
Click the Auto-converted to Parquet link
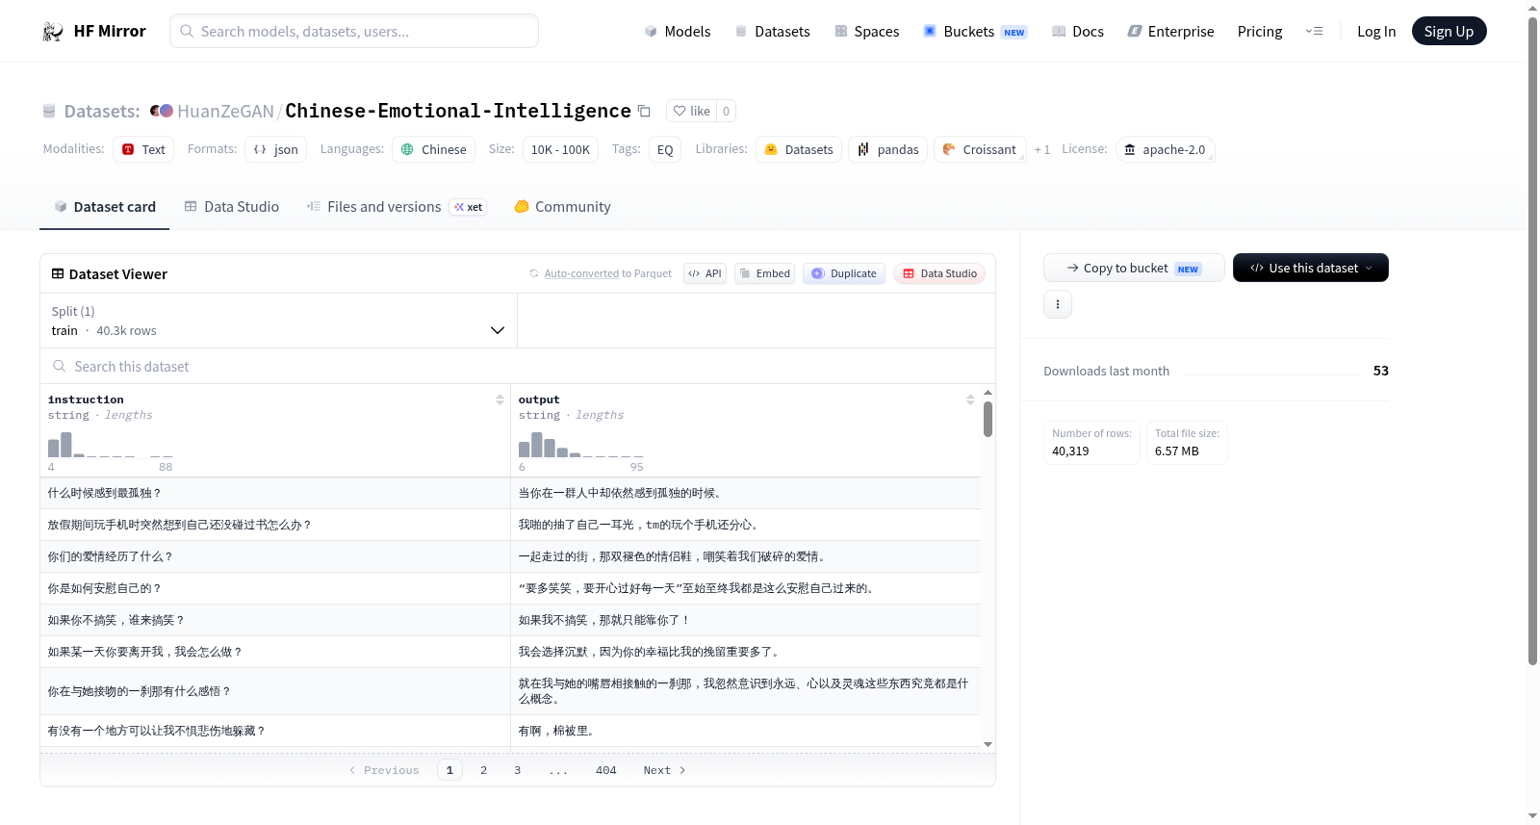coord(607,273)
